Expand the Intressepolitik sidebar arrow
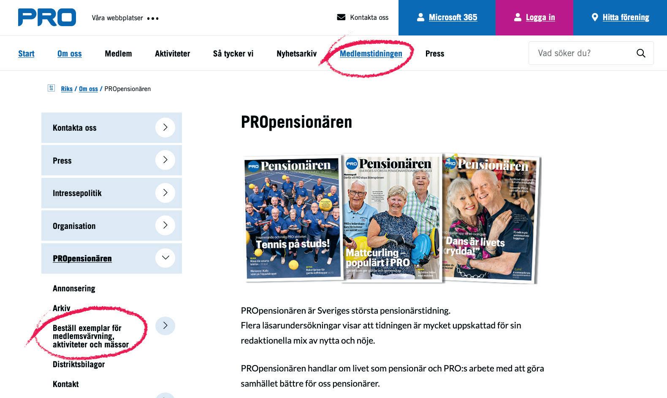Viewport: 667px width, 398px height. click(165, 193)
